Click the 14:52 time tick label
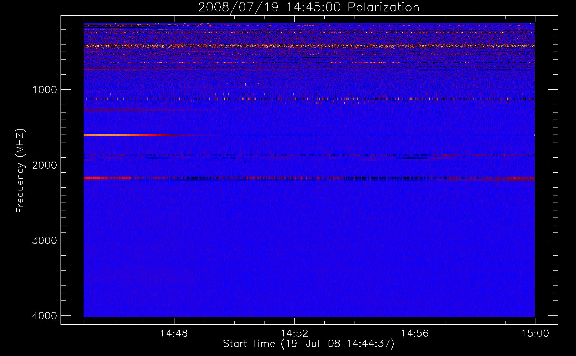This screenshot has height=356, width=576. point(294,334)
